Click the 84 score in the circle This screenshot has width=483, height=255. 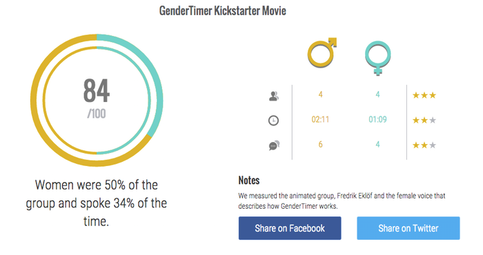click(97, 90)
